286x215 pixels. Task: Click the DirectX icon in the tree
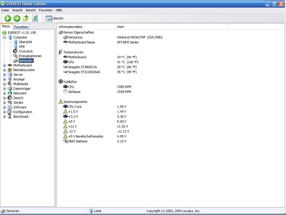[10, 98]
